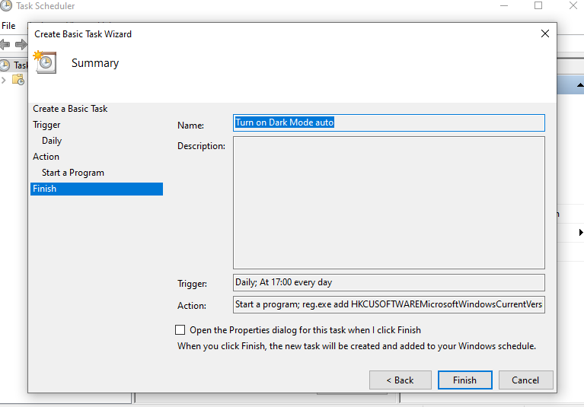The width and height of the screenshot is (584, 407).
Task: Click the Task Scheduler forward arrow icon
Action: (21, 45)
